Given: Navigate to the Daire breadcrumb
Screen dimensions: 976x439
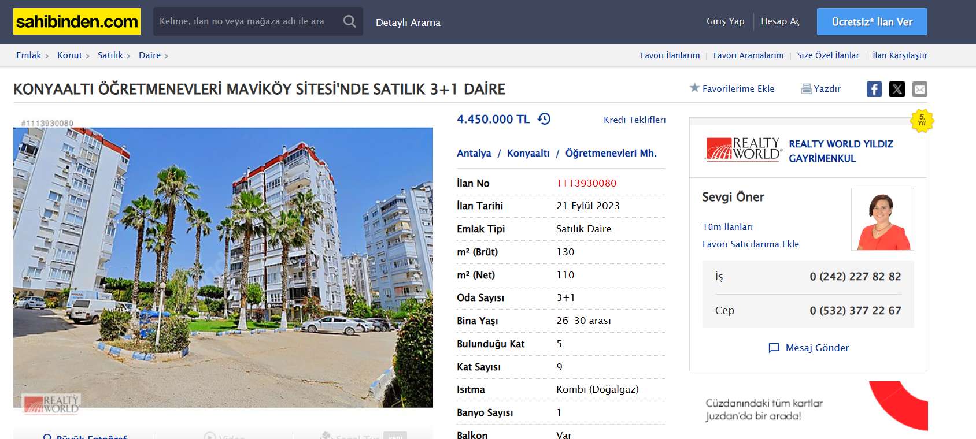Looking at the screenshot, I should (150, 55).
